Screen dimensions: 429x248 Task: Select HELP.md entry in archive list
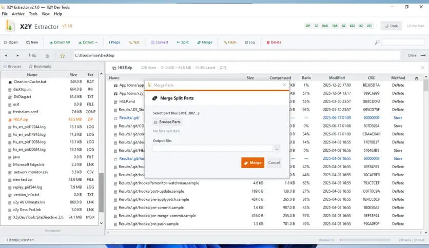coord(265,101)
